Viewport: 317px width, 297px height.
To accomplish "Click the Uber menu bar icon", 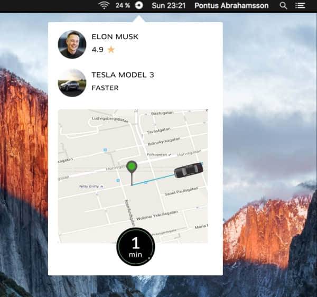I will point(139,5).
